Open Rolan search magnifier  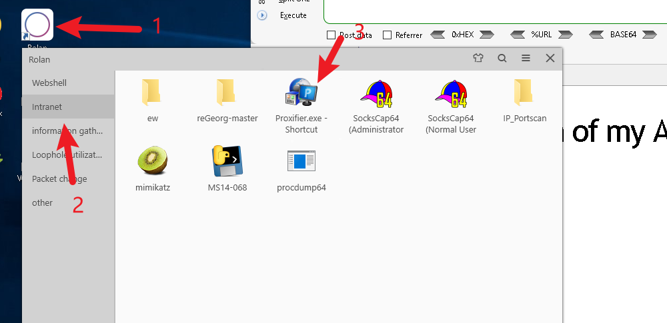(x=502, y=59)
